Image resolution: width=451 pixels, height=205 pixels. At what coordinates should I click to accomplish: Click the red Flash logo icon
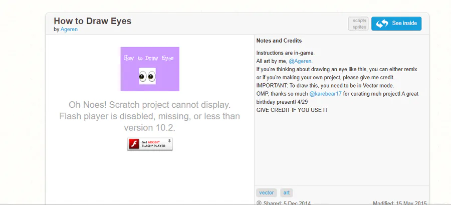click(x=134, y=144)
